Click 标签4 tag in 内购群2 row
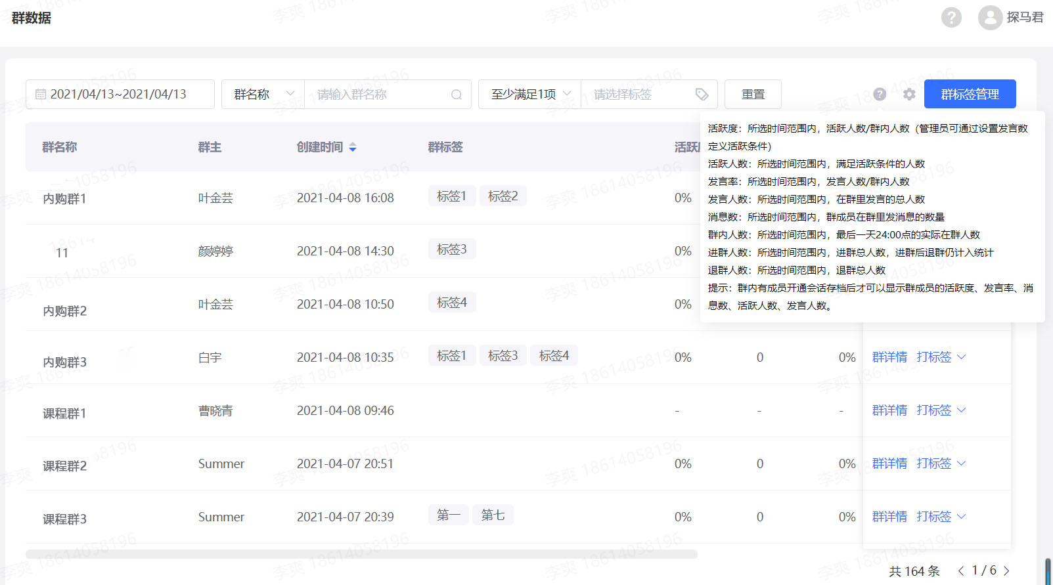Viewport: 1053px width, 585px height. pyautogui.click(x=452, y=302)
